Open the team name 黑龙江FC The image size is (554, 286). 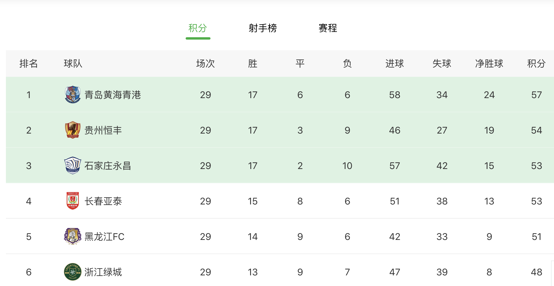pos(104,237)
